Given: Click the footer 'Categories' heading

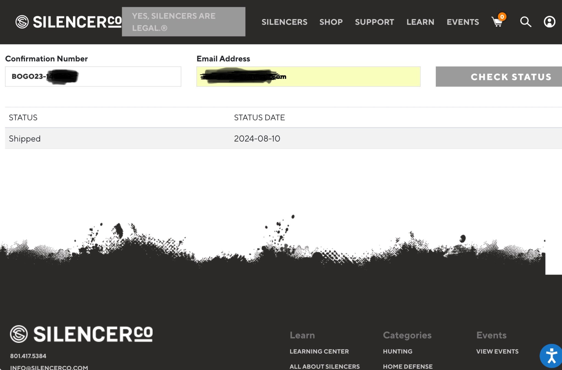Looking at the screenshot, I should point(407,335).
